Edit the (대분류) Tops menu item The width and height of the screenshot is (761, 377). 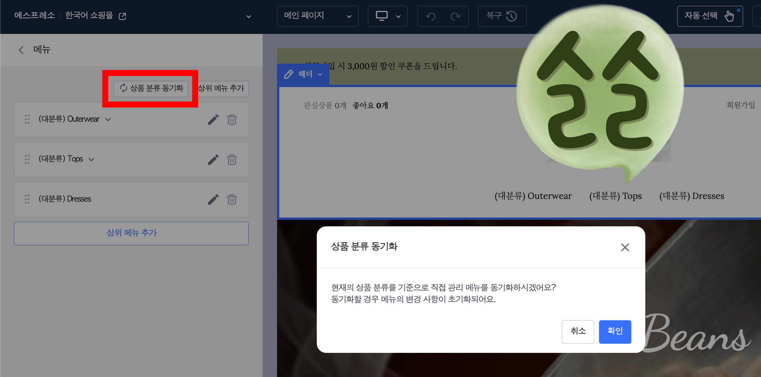click(x=213, y=159)
